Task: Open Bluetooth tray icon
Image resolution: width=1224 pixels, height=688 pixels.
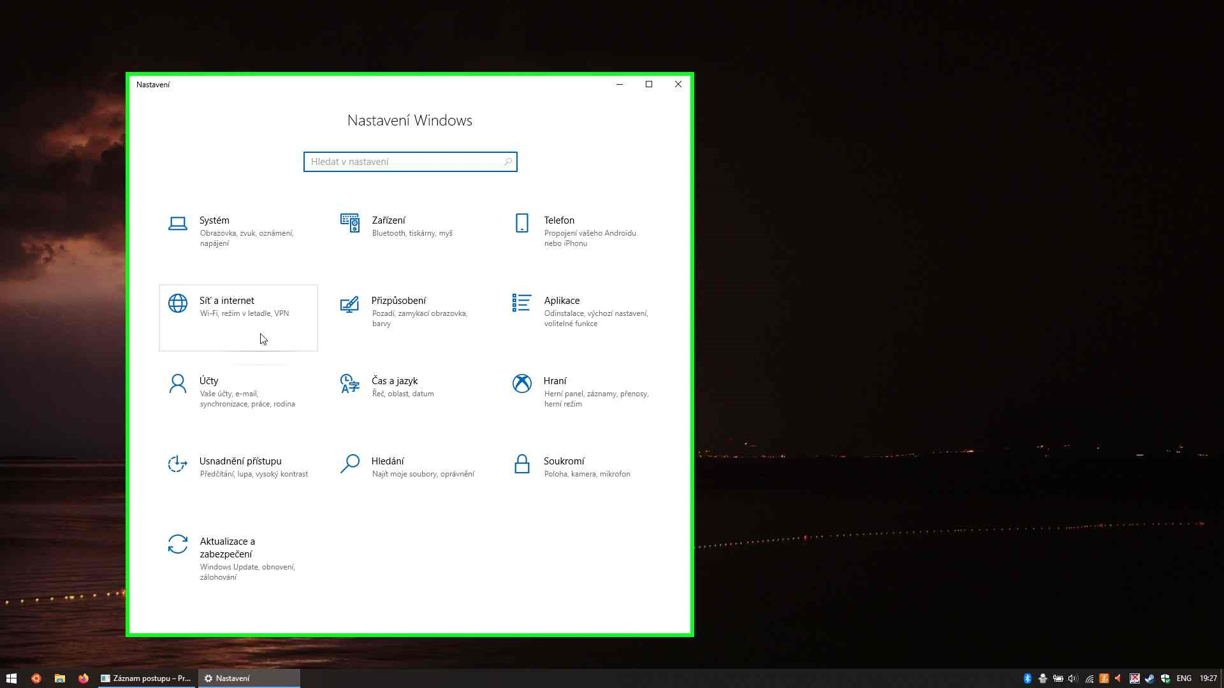Action: pos(1027,678)
